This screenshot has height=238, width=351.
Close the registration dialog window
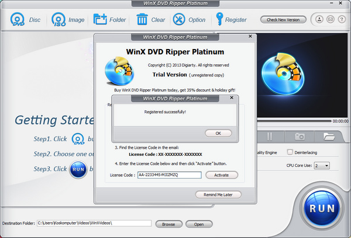click(250, 36)
